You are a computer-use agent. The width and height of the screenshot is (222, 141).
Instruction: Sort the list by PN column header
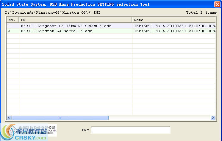pos(75,20)
